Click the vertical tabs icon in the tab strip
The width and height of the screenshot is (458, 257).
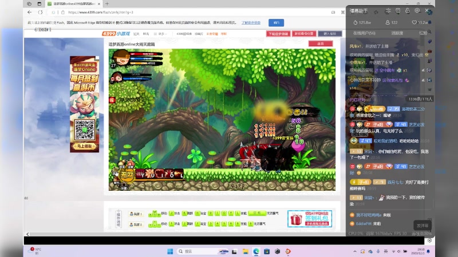tap(39, 4)
